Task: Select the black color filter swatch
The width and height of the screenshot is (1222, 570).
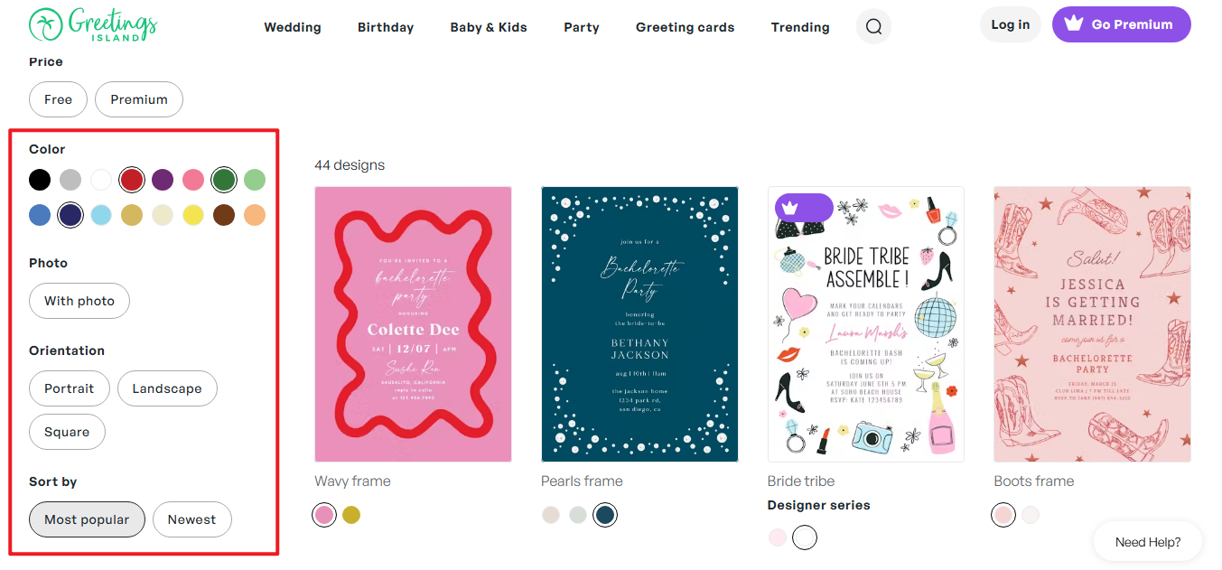Action: coord(40,180)
